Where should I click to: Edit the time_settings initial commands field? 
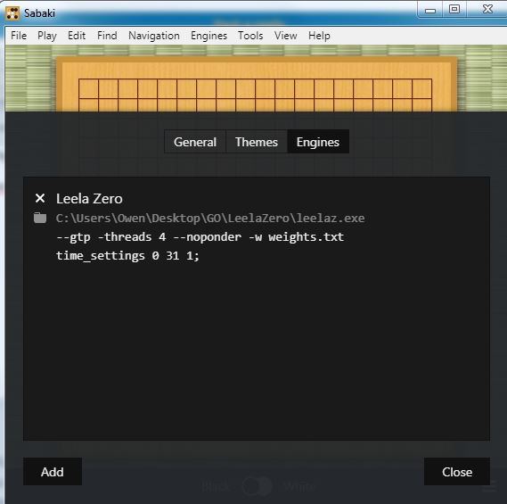(x=127, y=256)
